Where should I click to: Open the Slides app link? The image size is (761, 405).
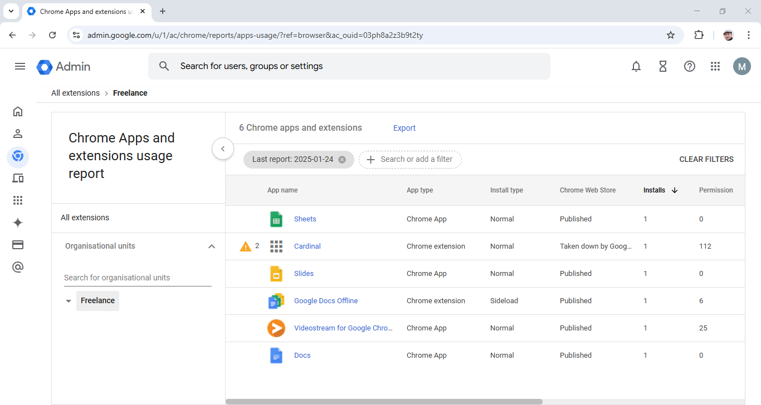(304, 274)
